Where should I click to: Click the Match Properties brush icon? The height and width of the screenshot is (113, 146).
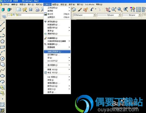coord(80,10)
